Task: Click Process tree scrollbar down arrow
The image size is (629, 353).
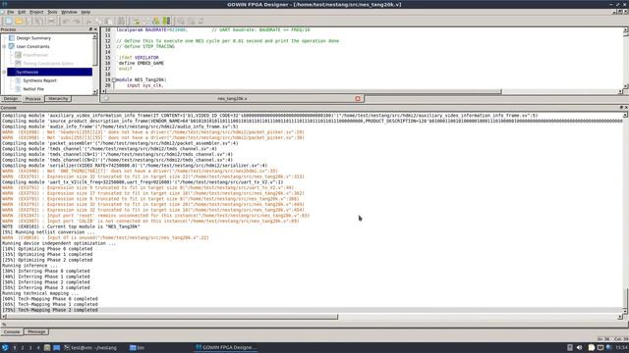Action: tap(95, 92)
